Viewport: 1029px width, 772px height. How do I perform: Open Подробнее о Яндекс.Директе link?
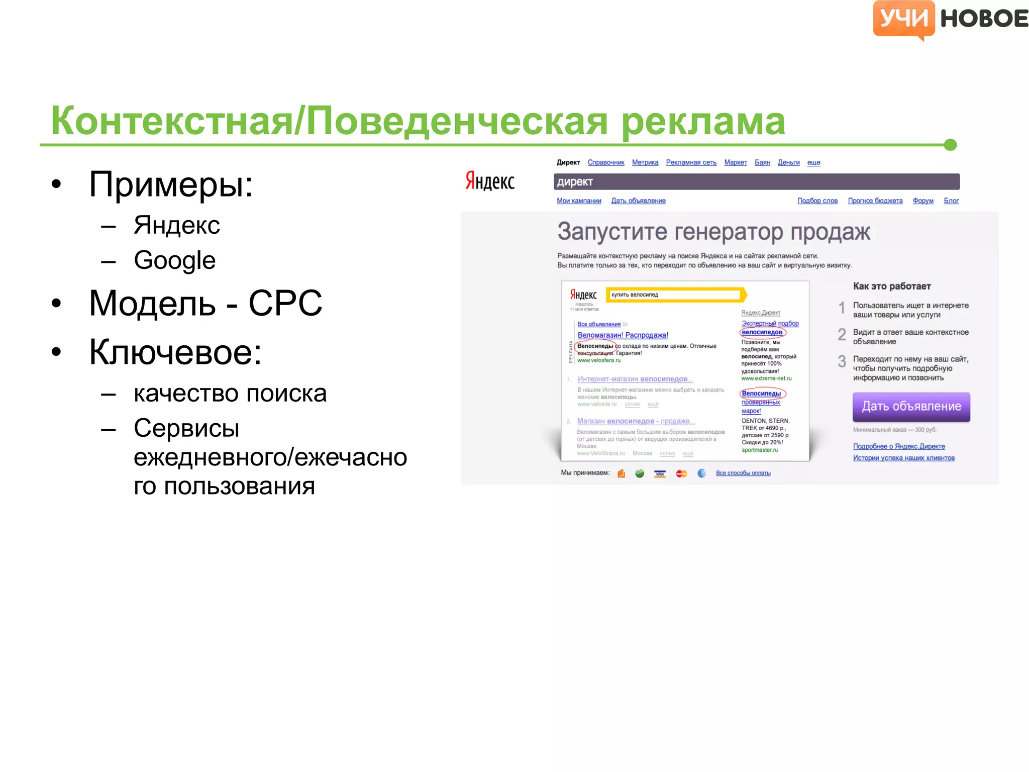(x=899, y=446)
